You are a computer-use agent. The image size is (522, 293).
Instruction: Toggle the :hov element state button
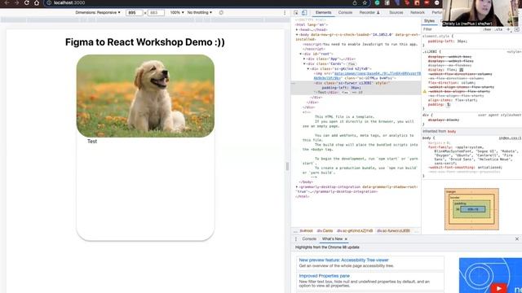[x=487, y=29]
